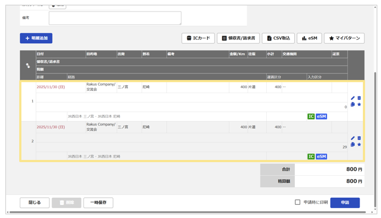Click the pencil edit icon for row 2
Screen dimensions: 381x218
click(352, 138)
